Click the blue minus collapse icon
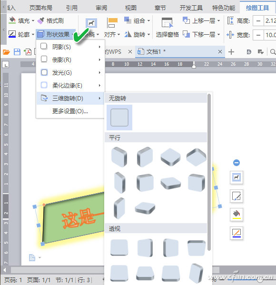 coord(237,163)
